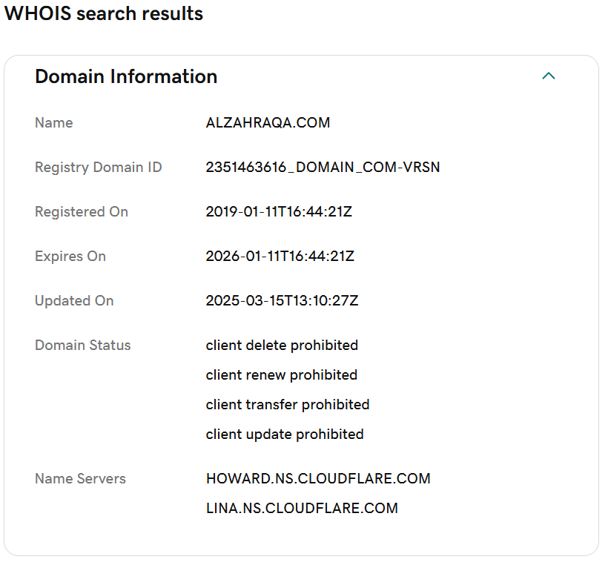Screen dimensions: 608x565
Task: Click the Expires On date 2026-01-11T16:44:21Z
Action: pos(280,257)
